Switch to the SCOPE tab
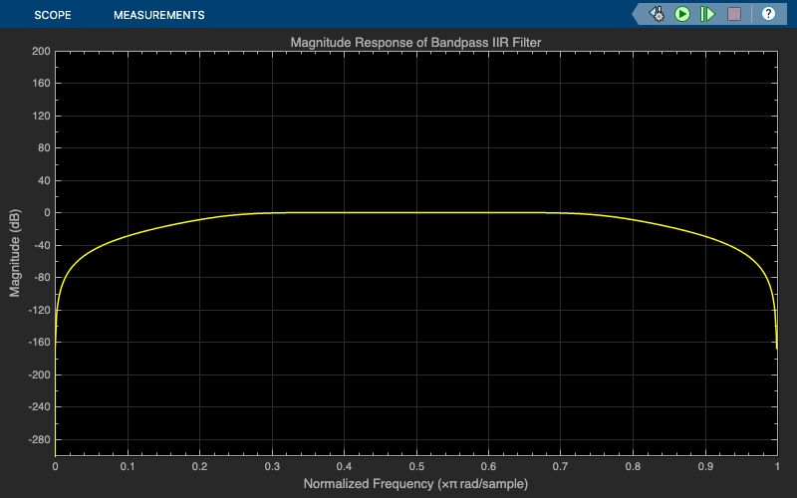The height and width of the screenshot is (498, 797). (53, 15)
